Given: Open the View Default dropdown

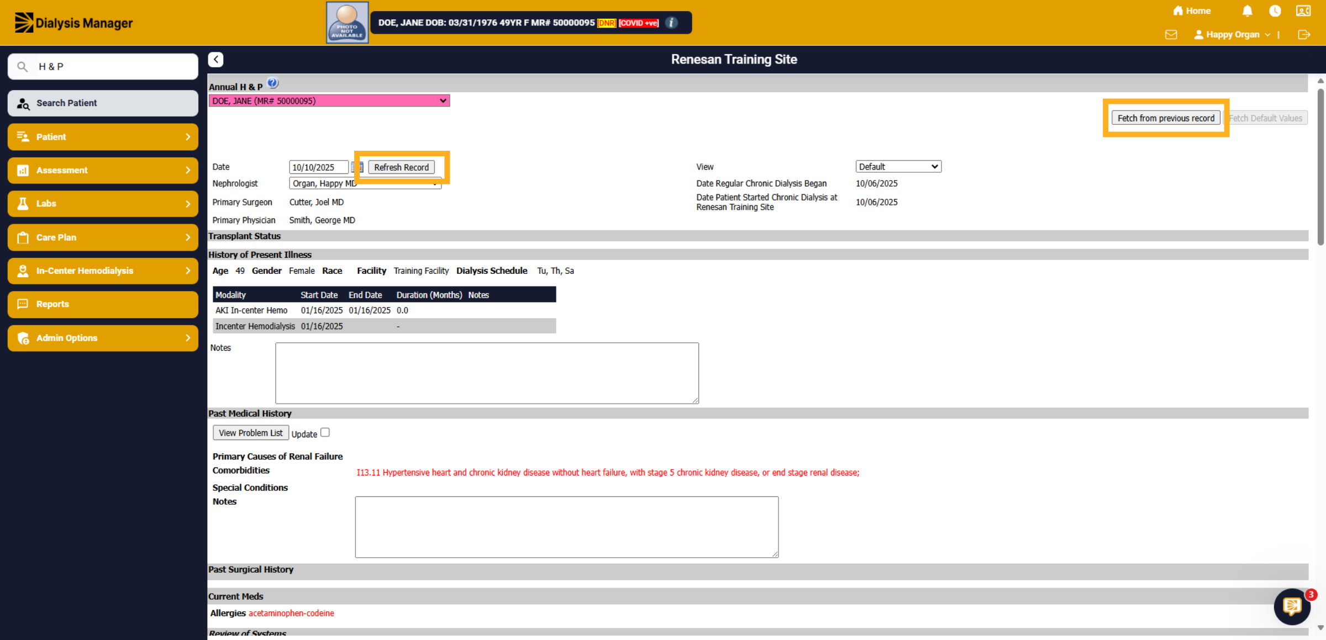Looking at the screenshot, I should [x=898, y=167].
